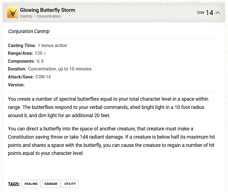Select the HEALING tag

(x=31, y=184)
